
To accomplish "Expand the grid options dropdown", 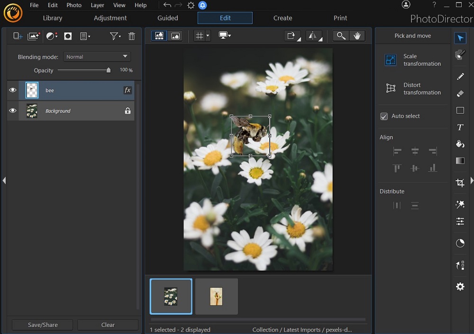I will point(207,35).
